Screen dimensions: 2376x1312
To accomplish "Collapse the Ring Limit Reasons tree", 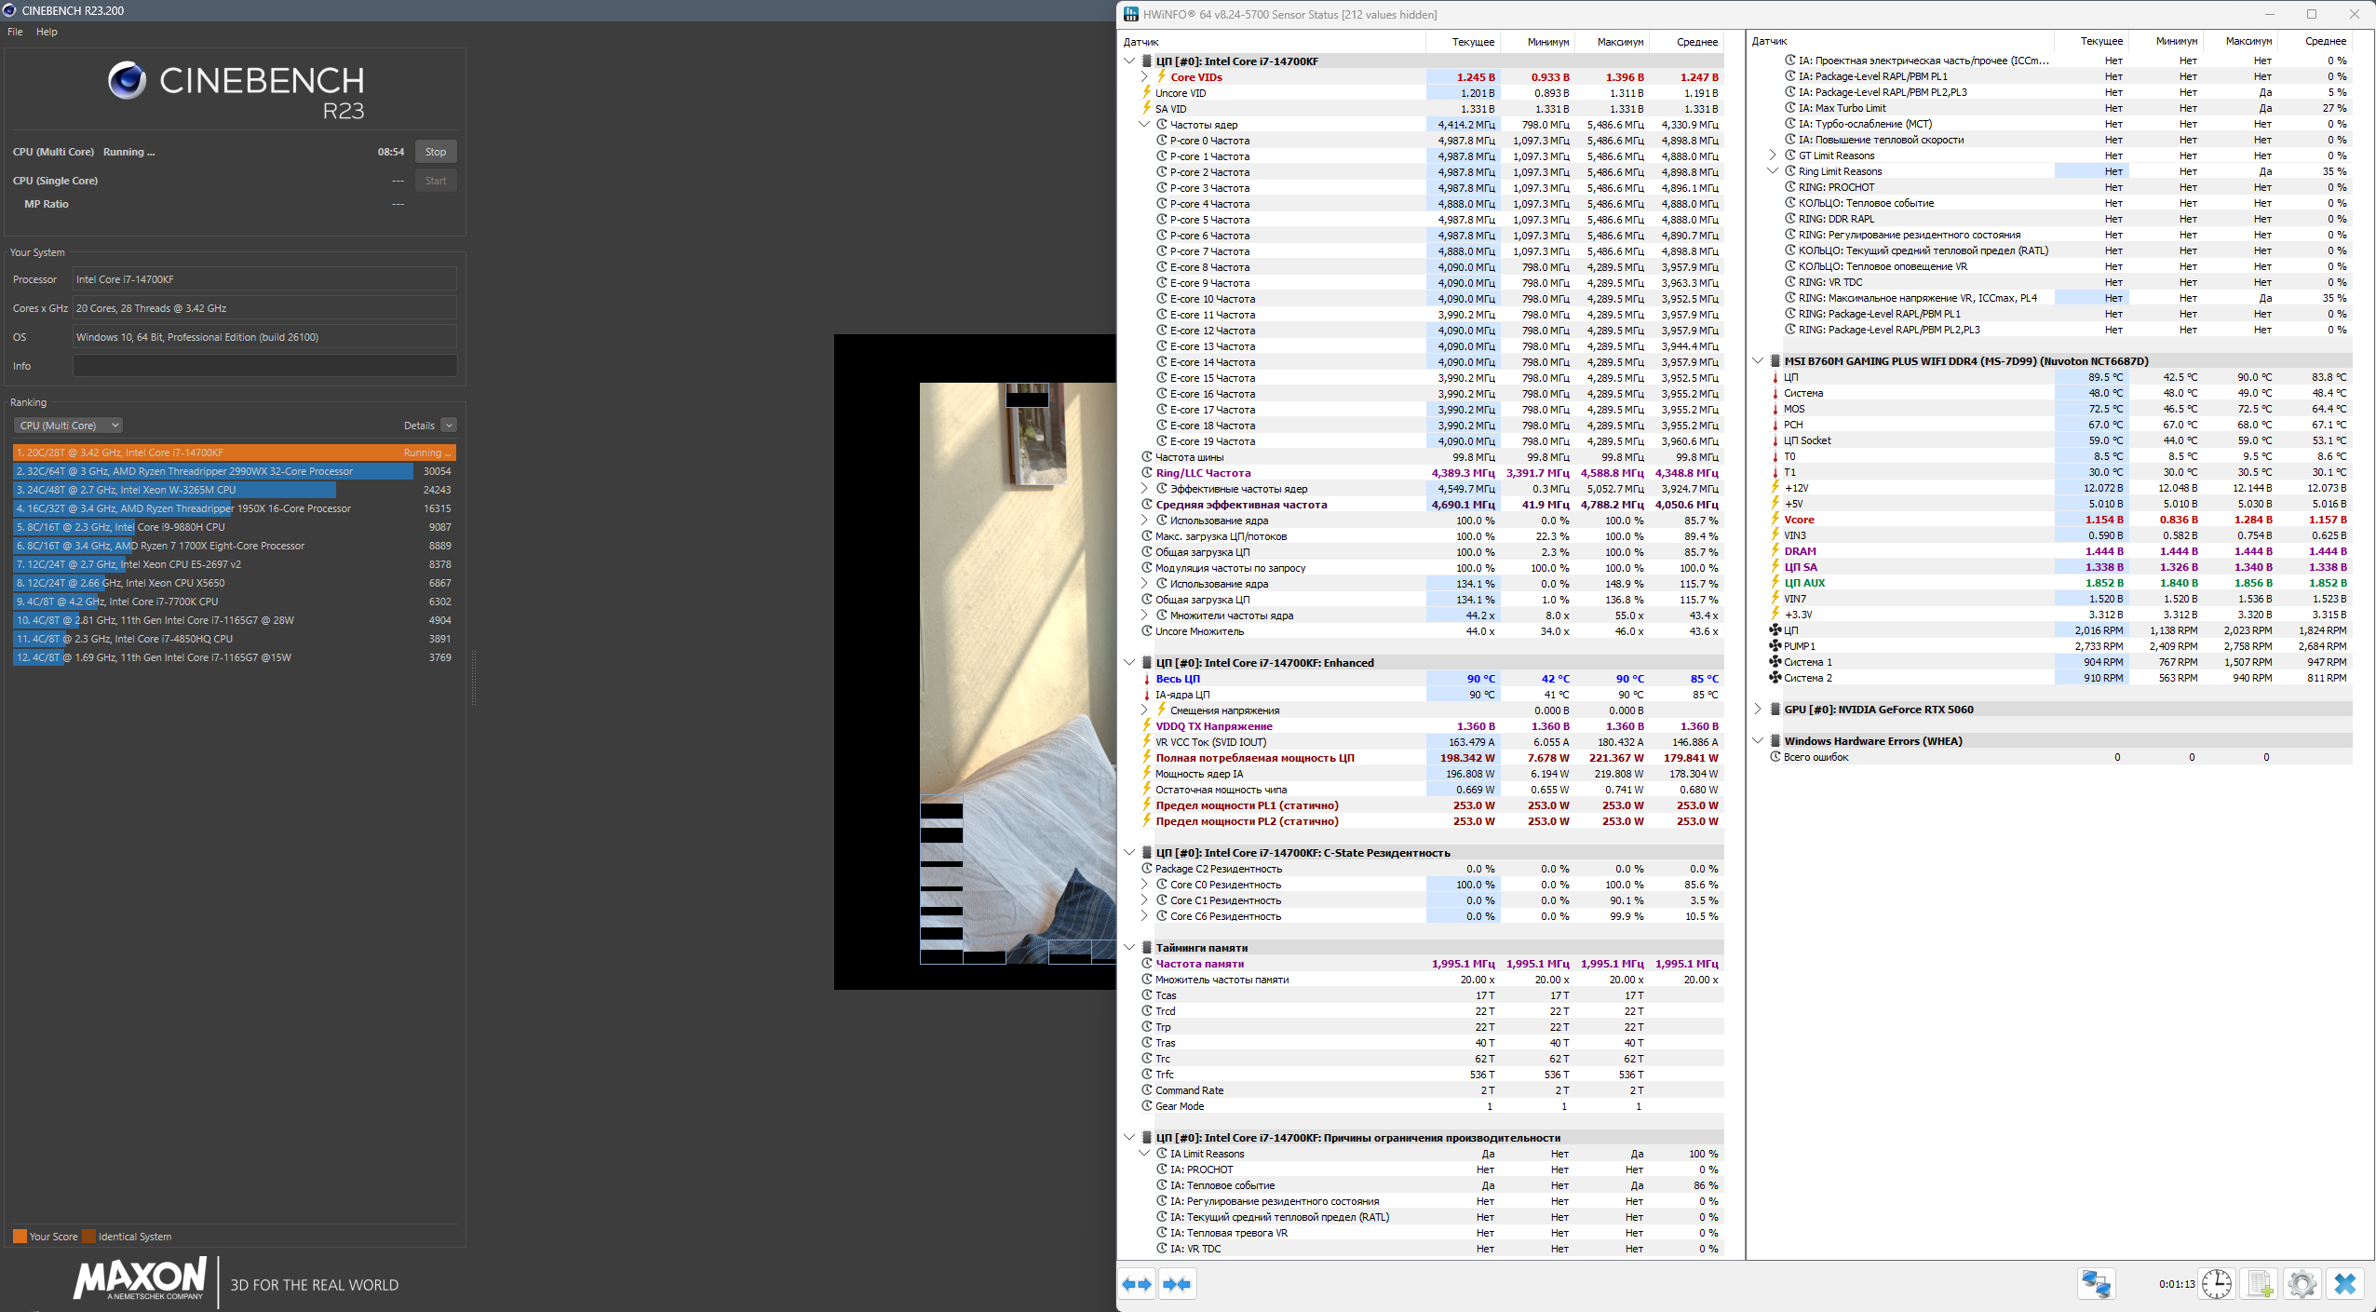I will [x=1773, y=171].
